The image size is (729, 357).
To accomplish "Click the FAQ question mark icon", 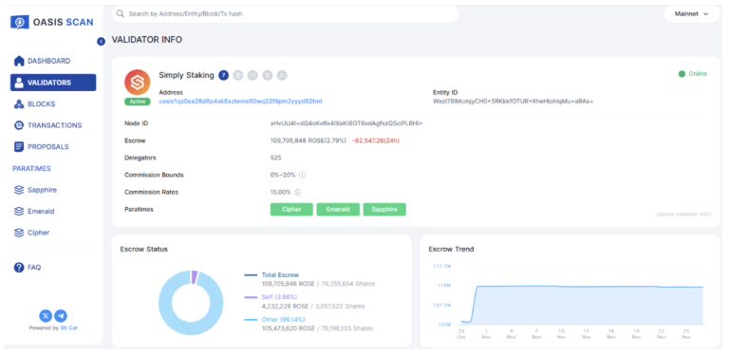I will click(x=19, y=268).
